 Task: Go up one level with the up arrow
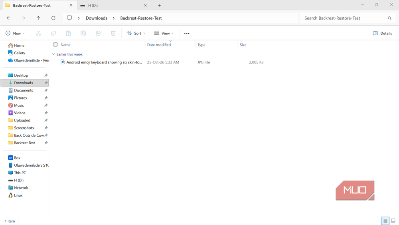point(38,18)
